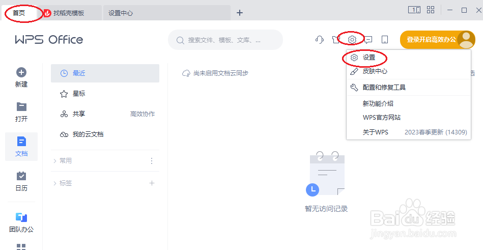Select 星标 in the document list

[x=105, y=94]
